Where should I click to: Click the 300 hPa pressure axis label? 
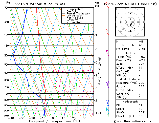[7, 8]
